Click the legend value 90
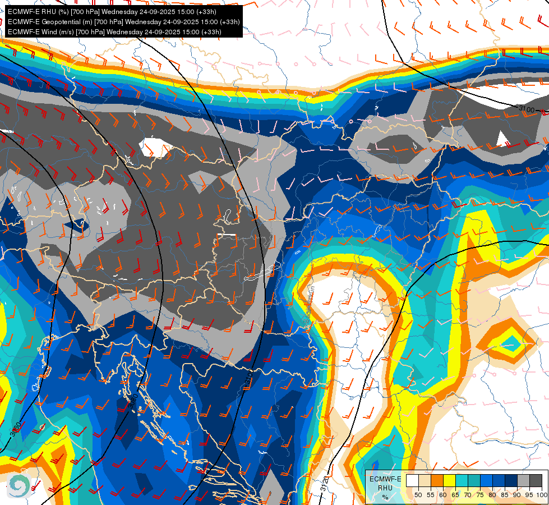 [x=517, y=495]
